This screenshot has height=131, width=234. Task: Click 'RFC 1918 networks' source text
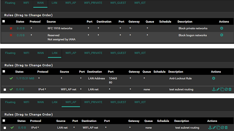pos(60,28)
